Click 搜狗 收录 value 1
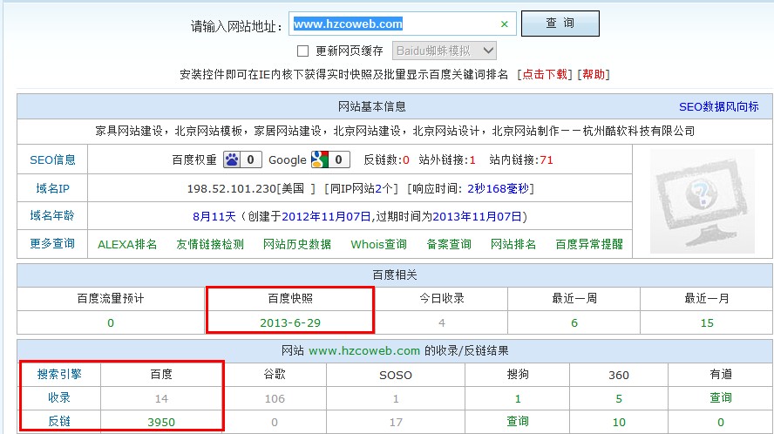Screen dimensions: 774x434 (x=518, y=398)
